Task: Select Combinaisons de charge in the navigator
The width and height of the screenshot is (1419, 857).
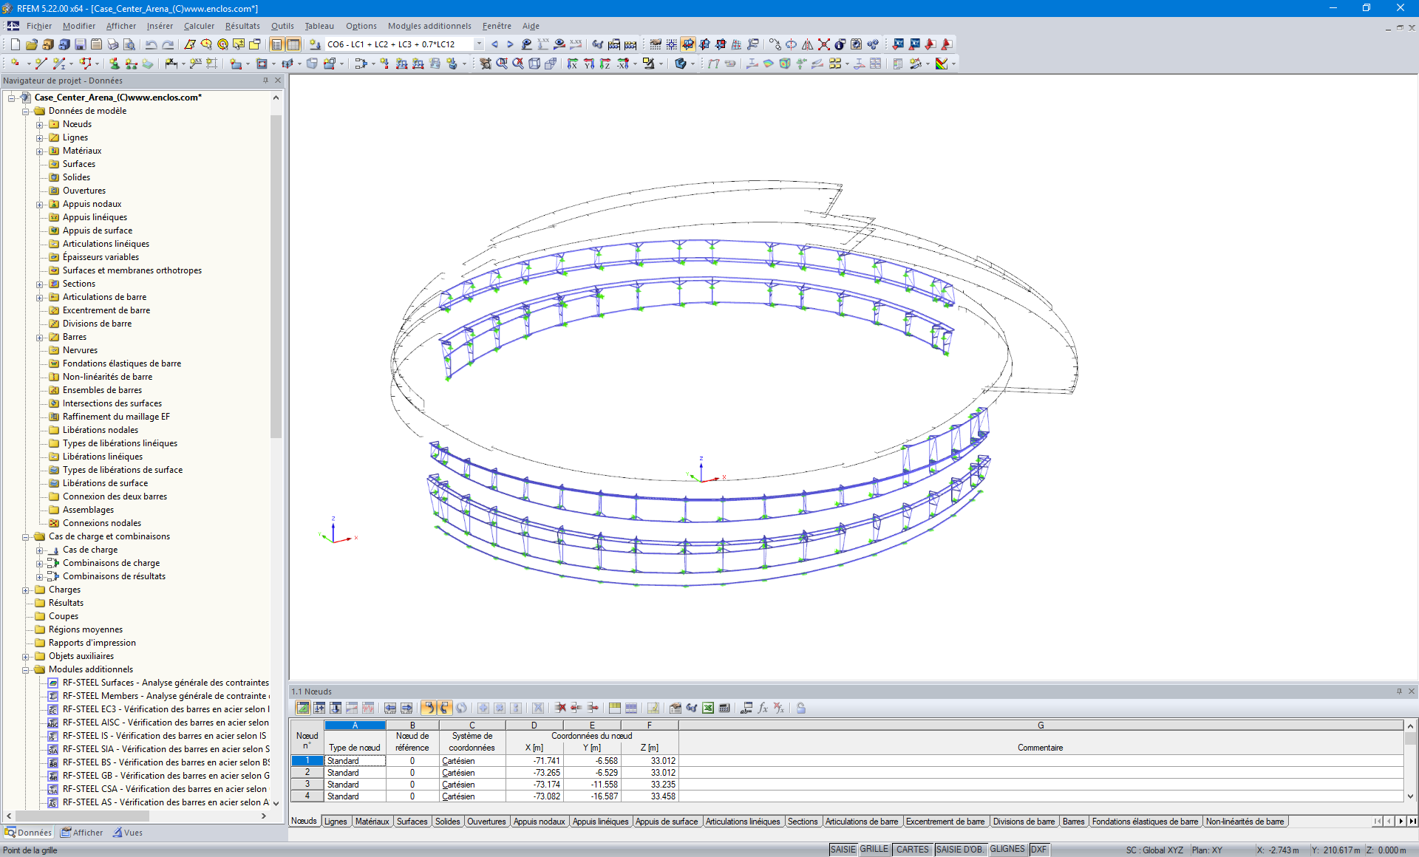Action: coord(112,563)
